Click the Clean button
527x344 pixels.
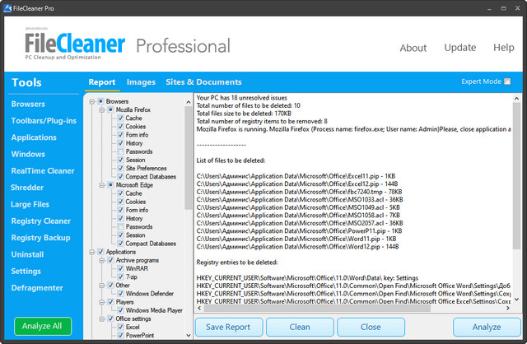tap(300, 326)
